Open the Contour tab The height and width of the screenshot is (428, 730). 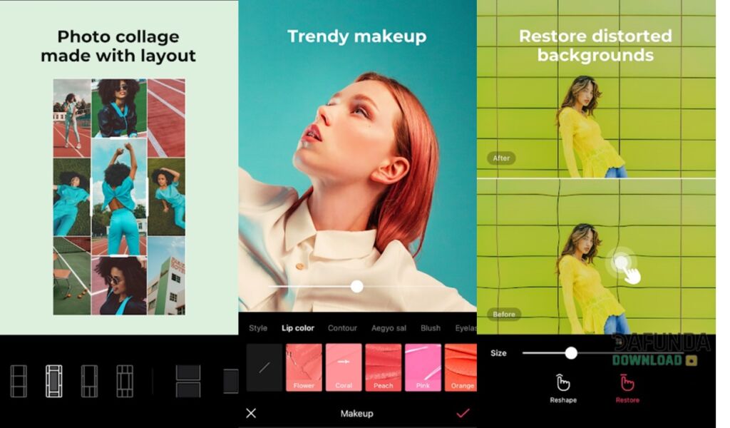click(342, 328)
